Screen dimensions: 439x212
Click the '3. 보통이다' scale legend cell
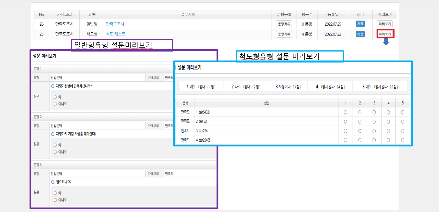(x=288, y=87)
